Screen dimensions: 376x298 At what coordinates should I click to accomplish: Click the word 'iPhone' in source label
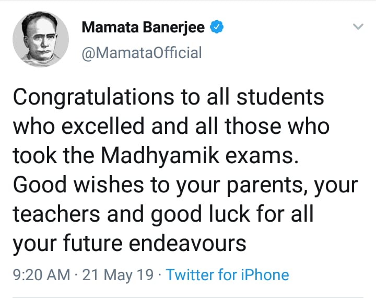coord(265,274)
